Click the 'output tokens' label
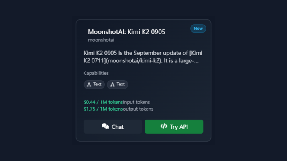287x161 pixels. point(138,109)
